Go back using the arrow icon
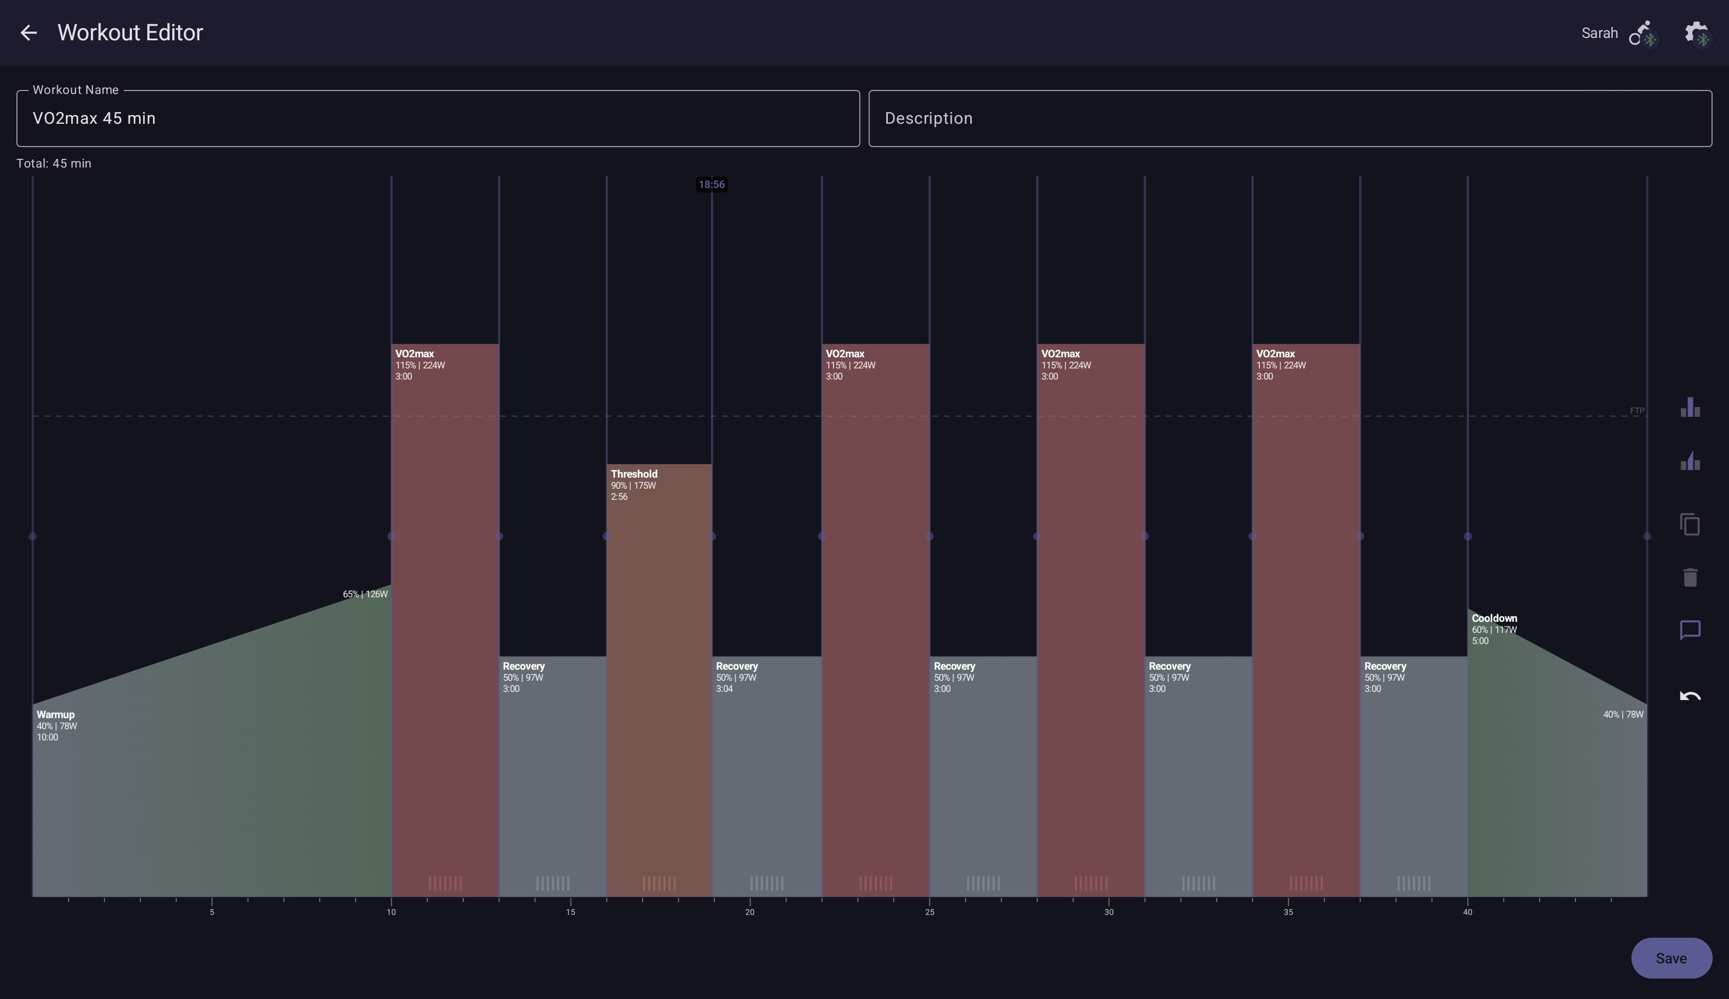The height and width of the screenshot is (999, 1729). click(x=28, y=32)
